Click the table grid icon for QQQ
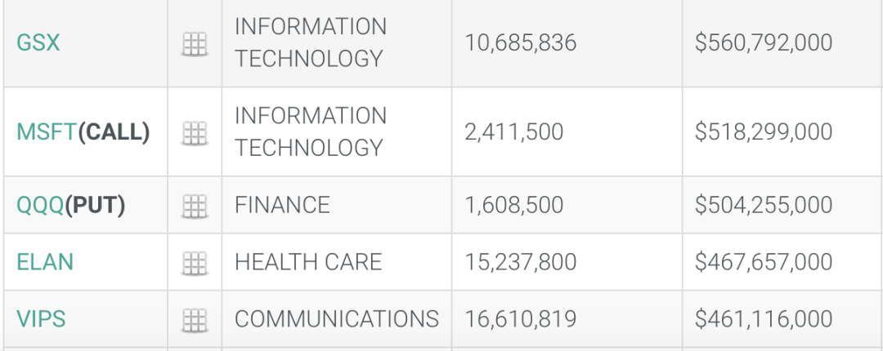This screenshot has width=883, height=351. (x=195, y=206)
